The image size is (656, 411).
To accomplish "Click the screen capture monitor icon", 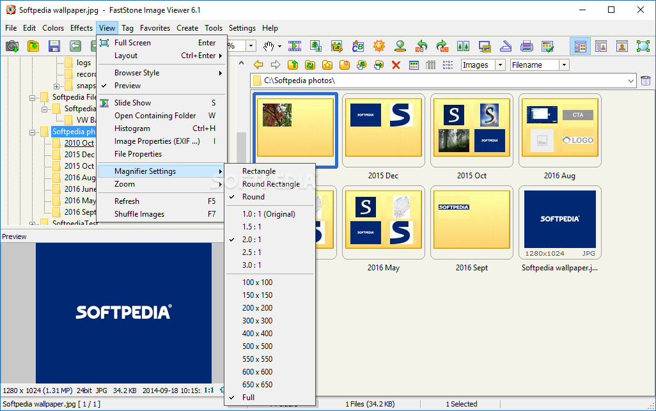I will click(x=485, y=46).
